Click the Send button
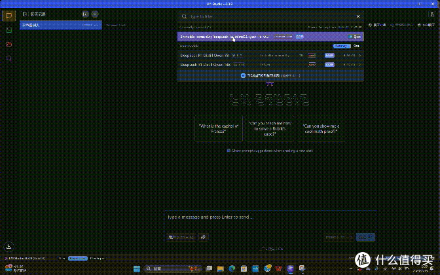This screenshot has height=275, width=440. pos(365,237)
